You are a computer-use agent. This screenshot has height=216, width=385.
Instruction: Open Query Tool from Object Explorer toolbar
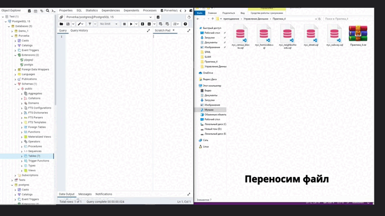[x=29, y=11]
